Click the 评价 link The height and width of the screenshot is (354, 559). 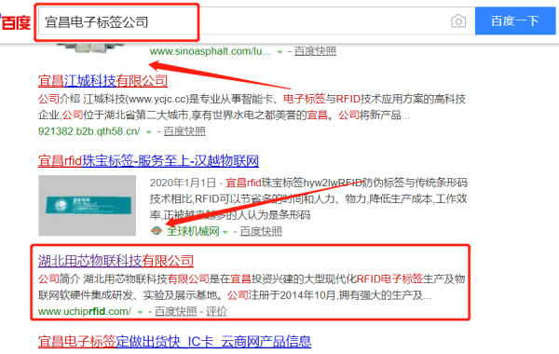pyautogui.click(x=216, y=311)
